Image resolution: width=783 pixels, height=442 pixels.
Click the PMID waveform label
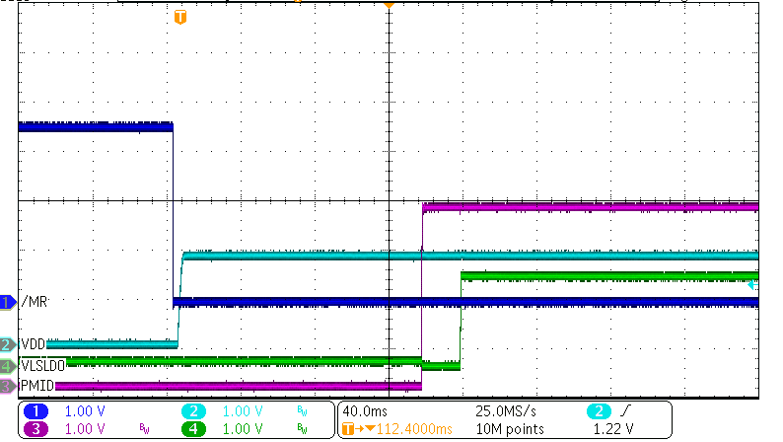pos(36,385)
